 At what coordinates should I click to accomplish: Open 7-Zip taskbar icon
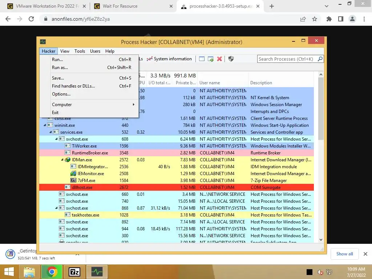[74, 272]
